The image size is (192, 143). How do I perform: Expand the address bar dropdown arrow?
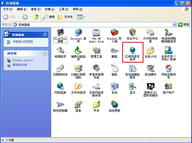click(x=174, y=25)
